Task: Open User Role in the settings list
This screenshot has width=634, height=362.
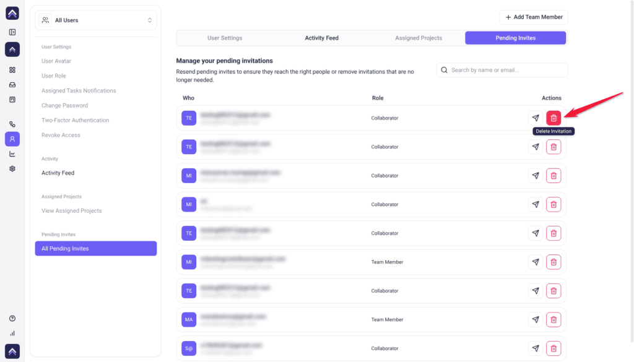Action: 54,76
